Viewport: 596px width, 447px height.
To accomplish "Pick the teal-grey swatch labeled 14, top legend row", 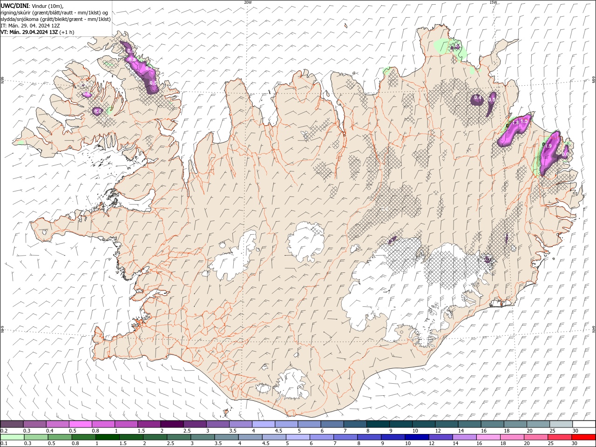I will 469,424.
